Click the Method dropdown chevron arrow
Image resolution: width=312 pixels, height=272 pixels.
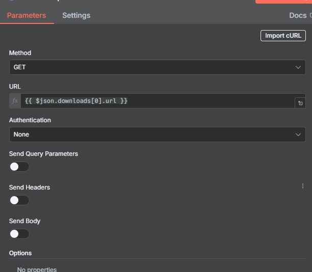point(298,67)
